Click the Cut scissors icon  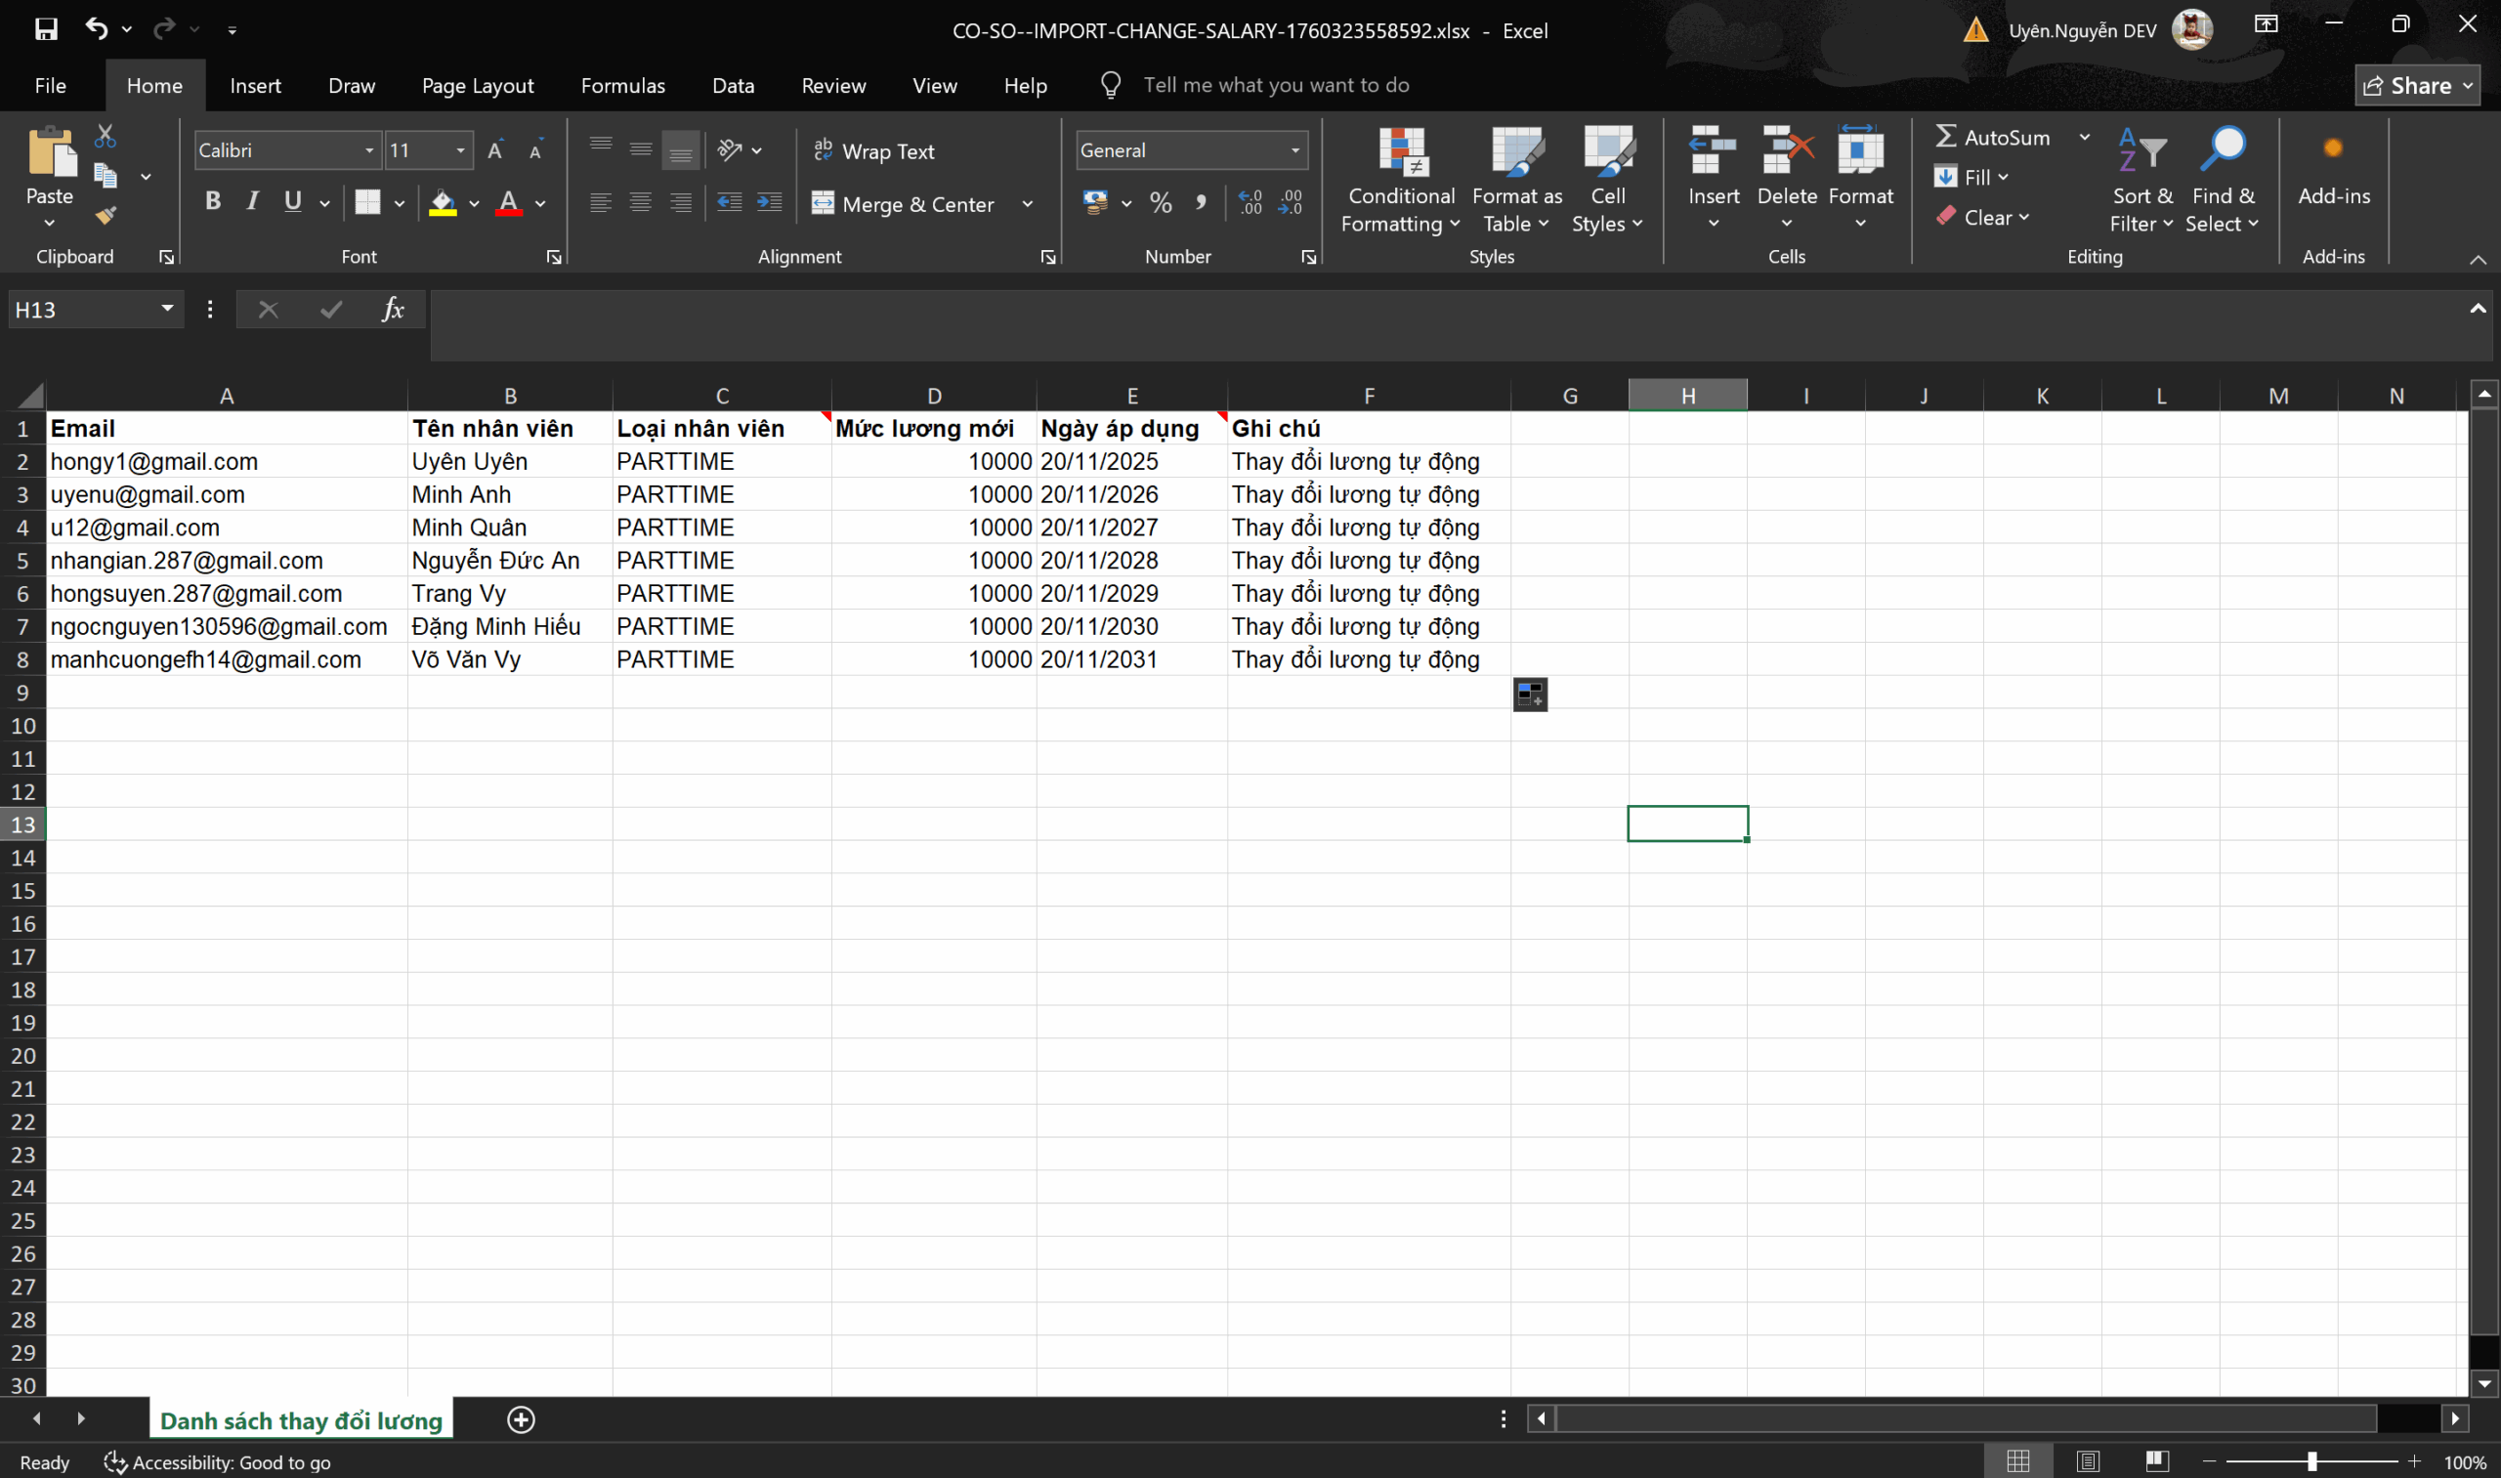[106, 136]
